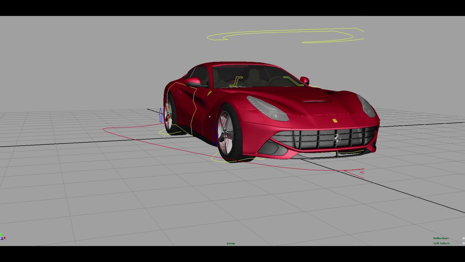This screenshot has height=262, width=465.
Task: Select the yellow curved arrow control above the car
Action: 286,35
